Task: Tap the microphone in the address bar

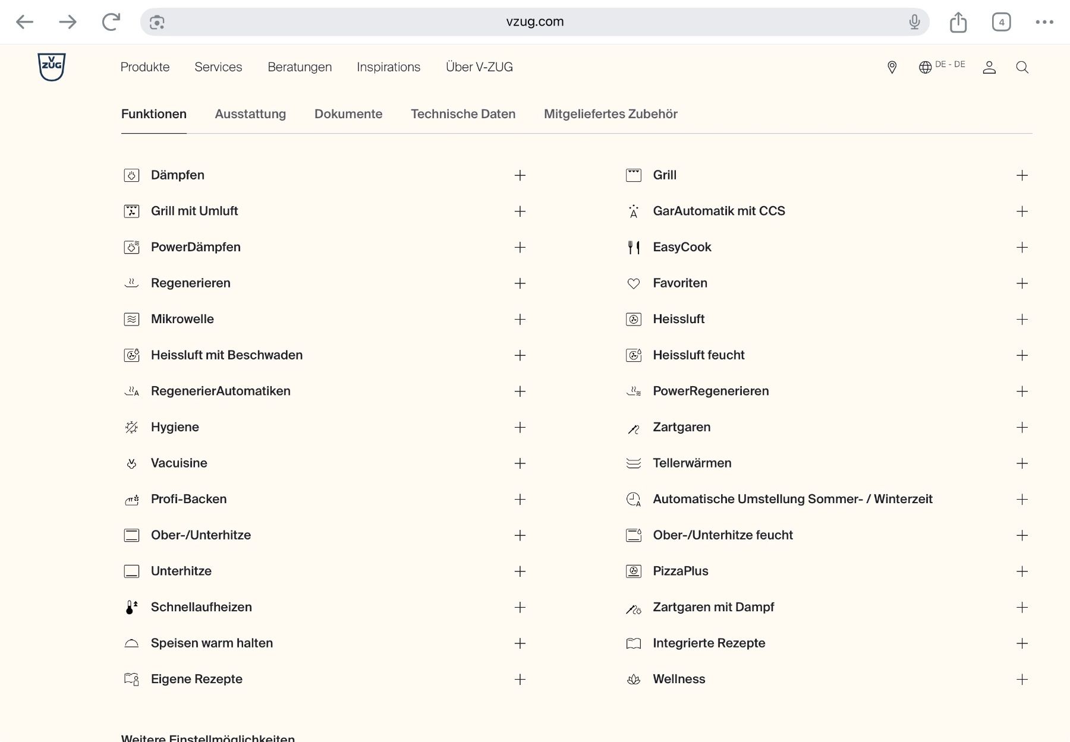Action: [914, 22]
